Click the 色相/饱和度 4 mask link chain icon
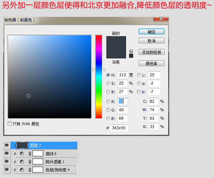 (x=30, y=170)
